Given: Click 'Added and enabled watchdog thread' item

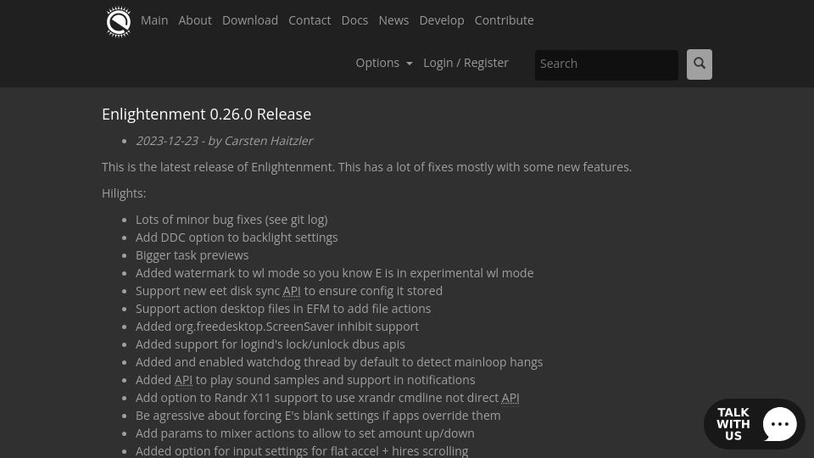Looking at the screenshot, I should tap(339, 362).
